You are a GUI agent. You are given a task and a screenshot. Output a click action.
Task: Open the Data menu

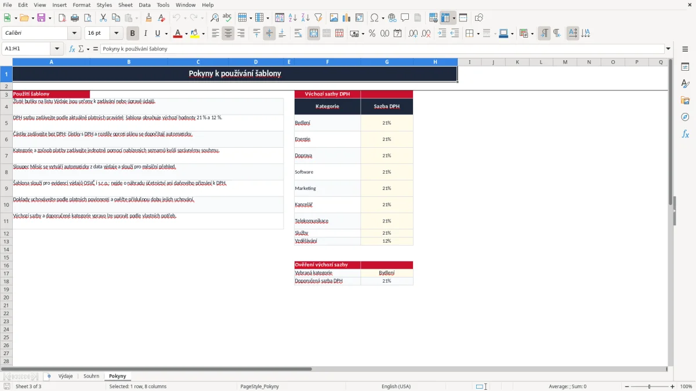click(144, 5)
